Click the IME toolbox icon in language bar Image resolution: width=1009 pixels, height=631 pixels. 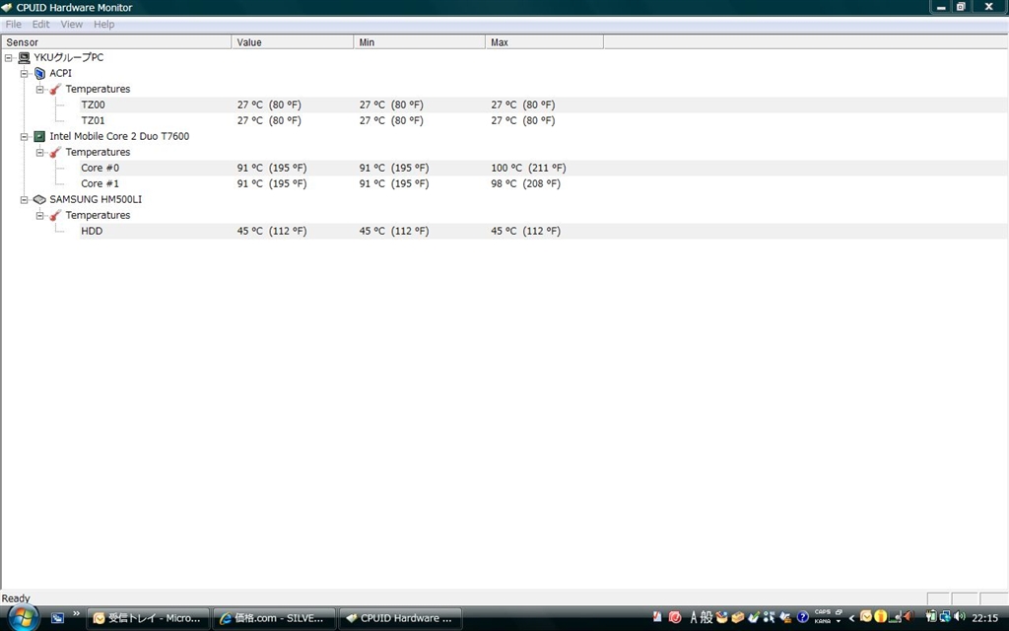tap(737, 617)
